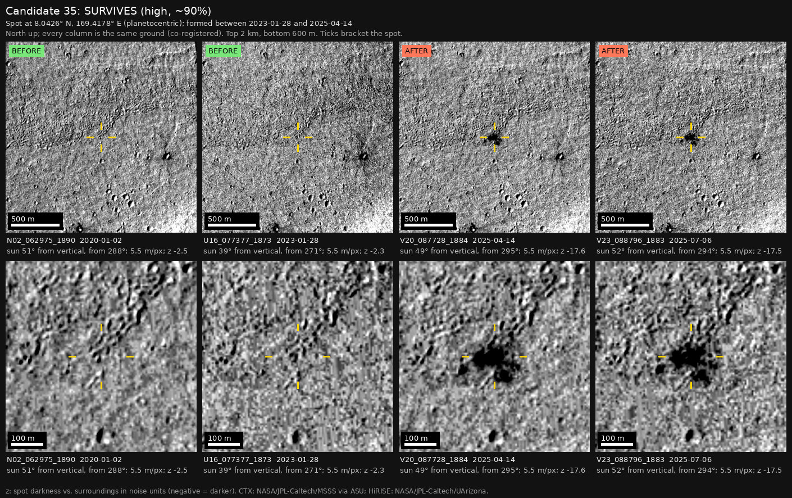
Task: Open the 2 km wide N02_062975_1890 image panel
Action: point(101,137)
